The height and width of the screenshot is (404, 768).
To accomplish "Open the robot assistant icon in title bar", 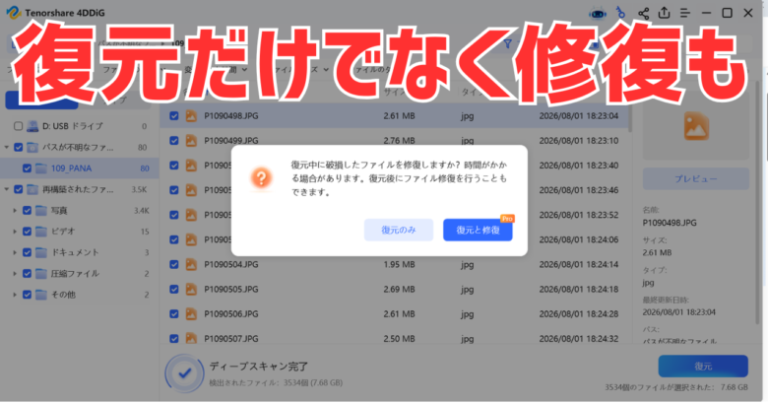I will [598, 13].
